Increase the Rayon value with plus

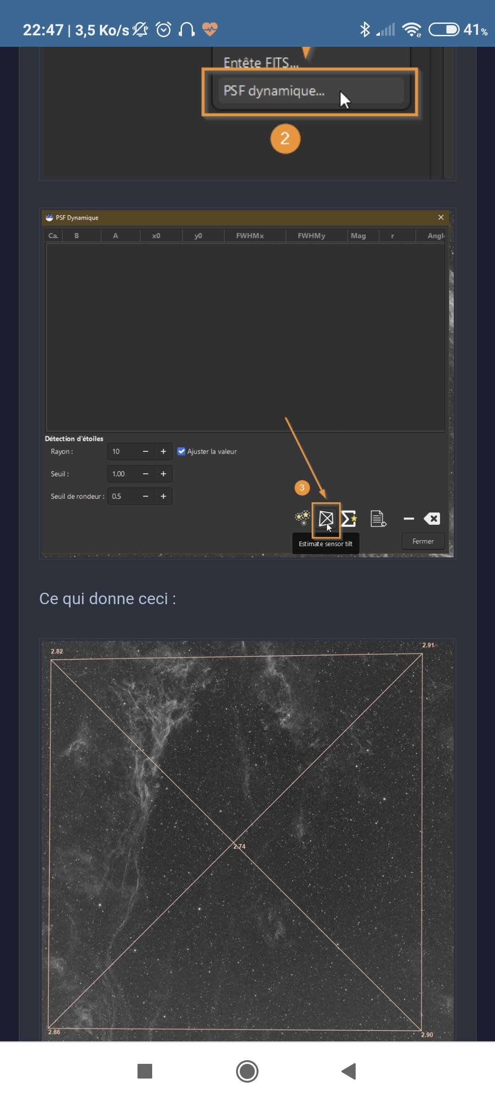[163, 451]
